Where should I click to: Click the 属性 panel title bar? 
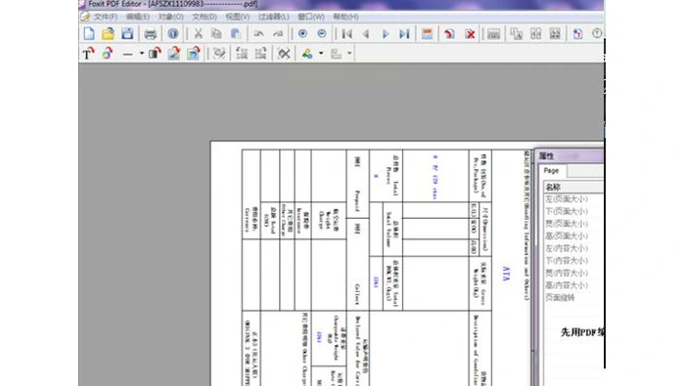pos(571,155)
